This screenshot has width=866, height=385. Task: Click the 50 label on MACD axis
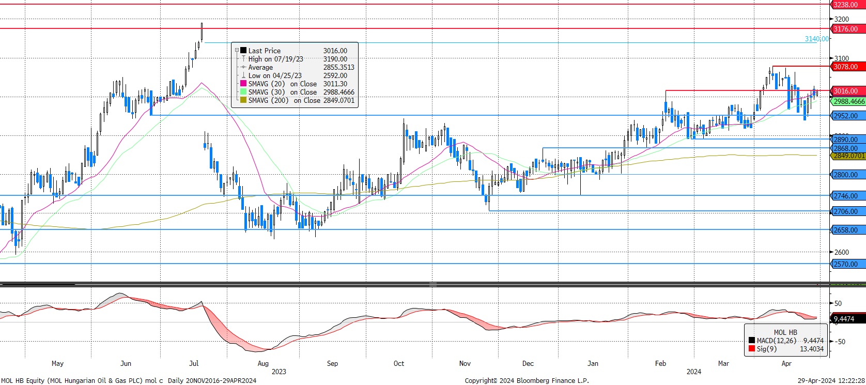click(838, 303)
